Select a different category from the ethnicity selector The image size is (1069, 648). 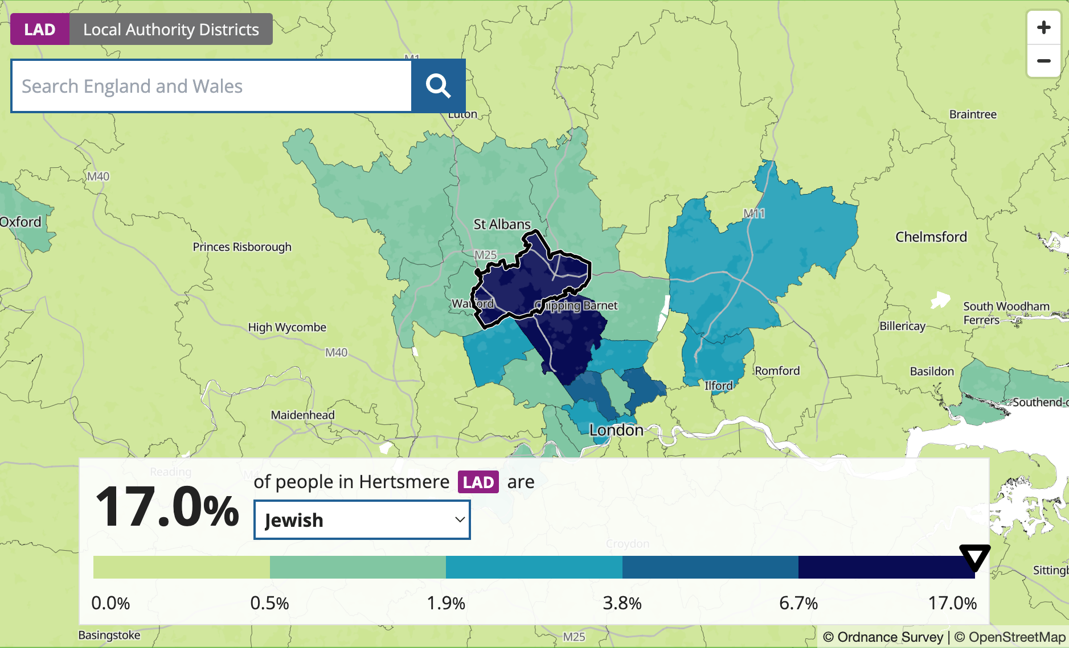(362, 519)
